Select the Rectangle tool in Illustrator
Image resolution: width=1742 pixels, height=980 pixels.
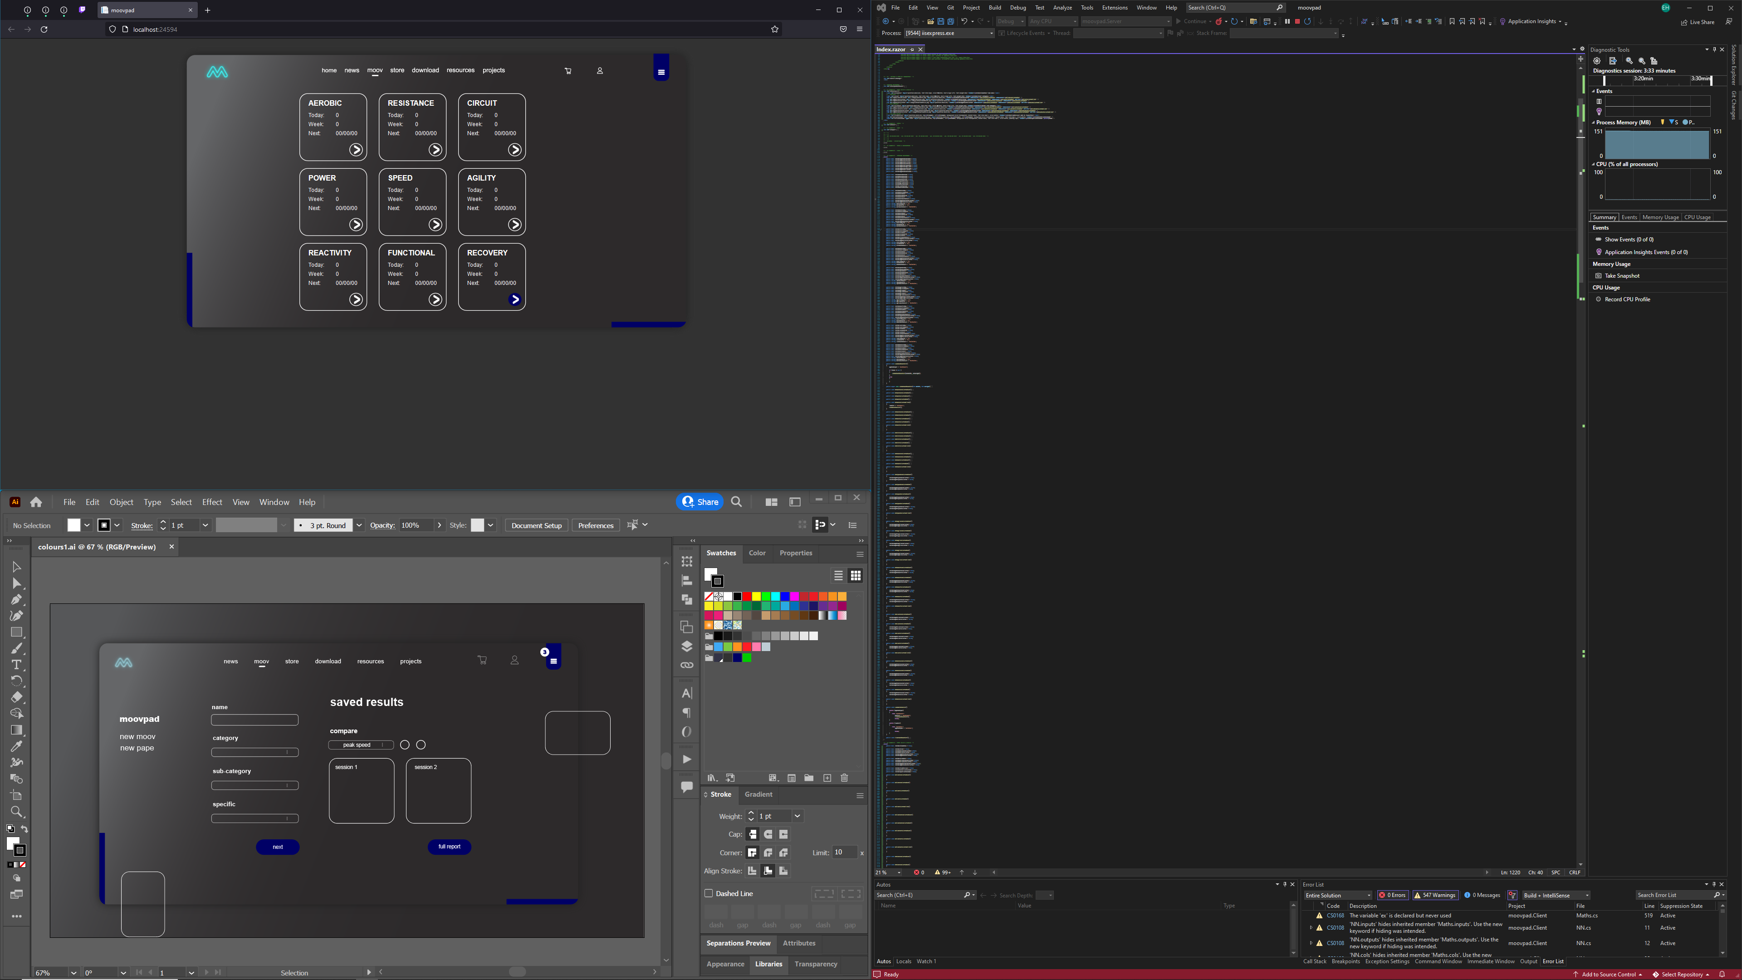point(17,632)
